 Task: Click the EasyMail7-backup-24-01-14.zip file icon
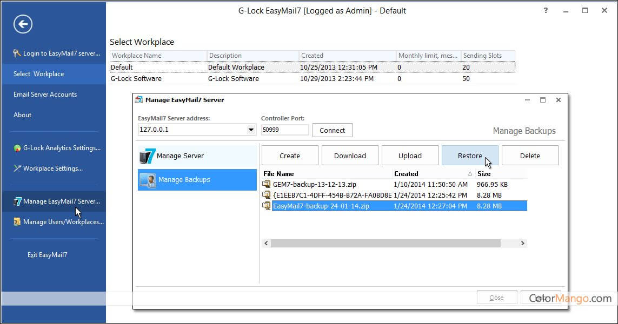pyautogui.click(x=267, y=206)
